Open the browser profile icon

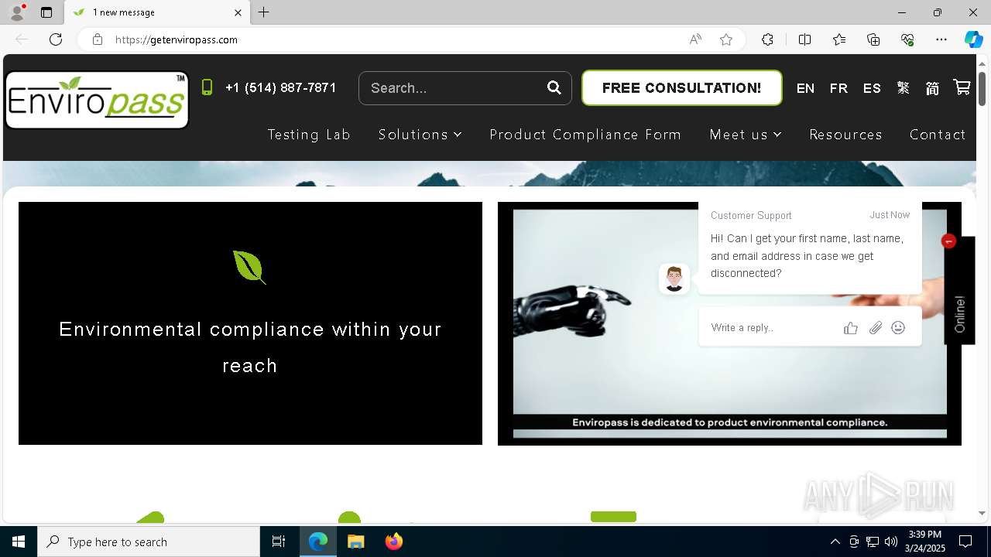[17, 12]
